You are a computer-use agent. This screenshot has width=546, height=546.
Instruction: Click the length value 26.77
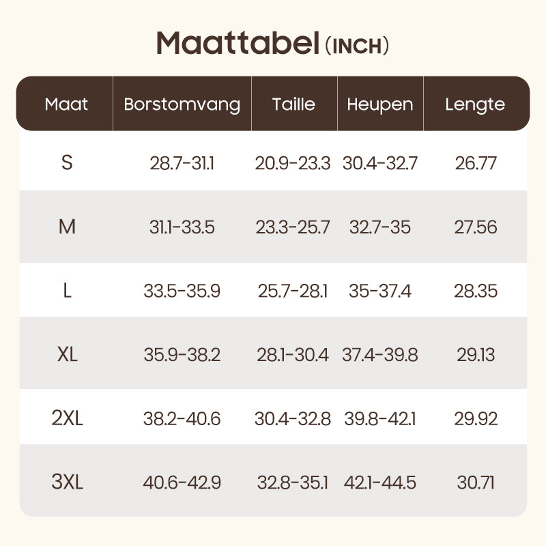coord(476,163)
